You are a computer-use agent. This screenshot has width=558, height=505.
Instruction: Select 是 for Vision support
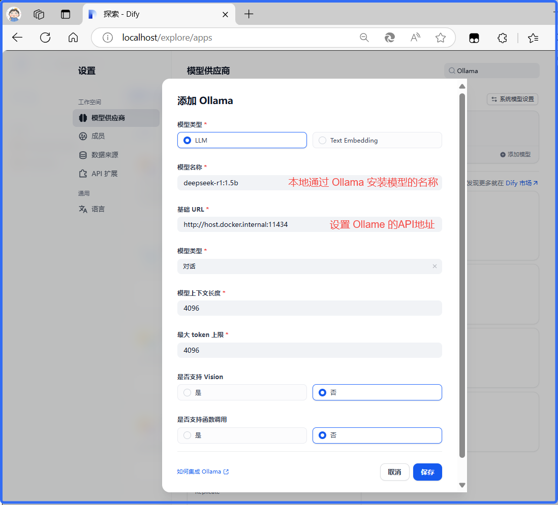click(x=242, y=393)
